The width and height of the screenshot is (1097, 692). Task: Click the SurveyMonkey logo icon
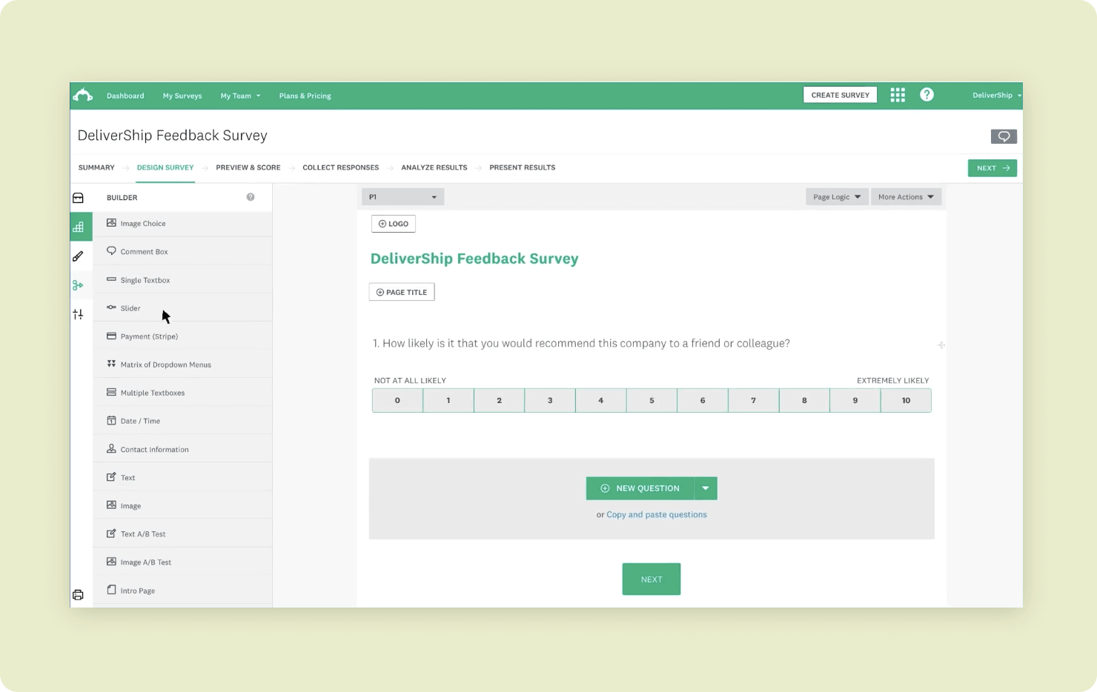[x=82, y=96]
